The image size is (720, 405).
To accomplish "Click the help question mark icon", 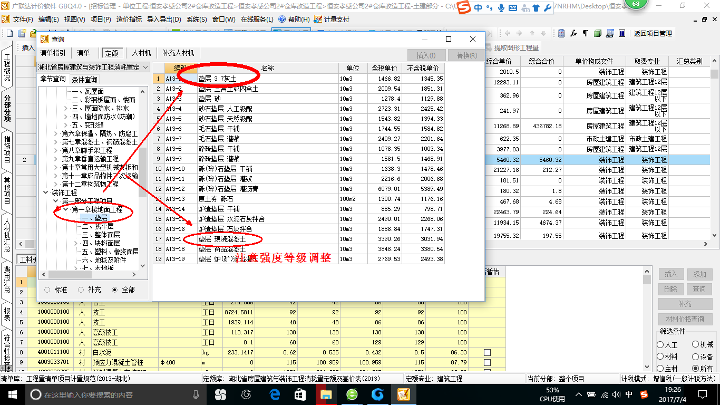I will [x=282, y=19].
